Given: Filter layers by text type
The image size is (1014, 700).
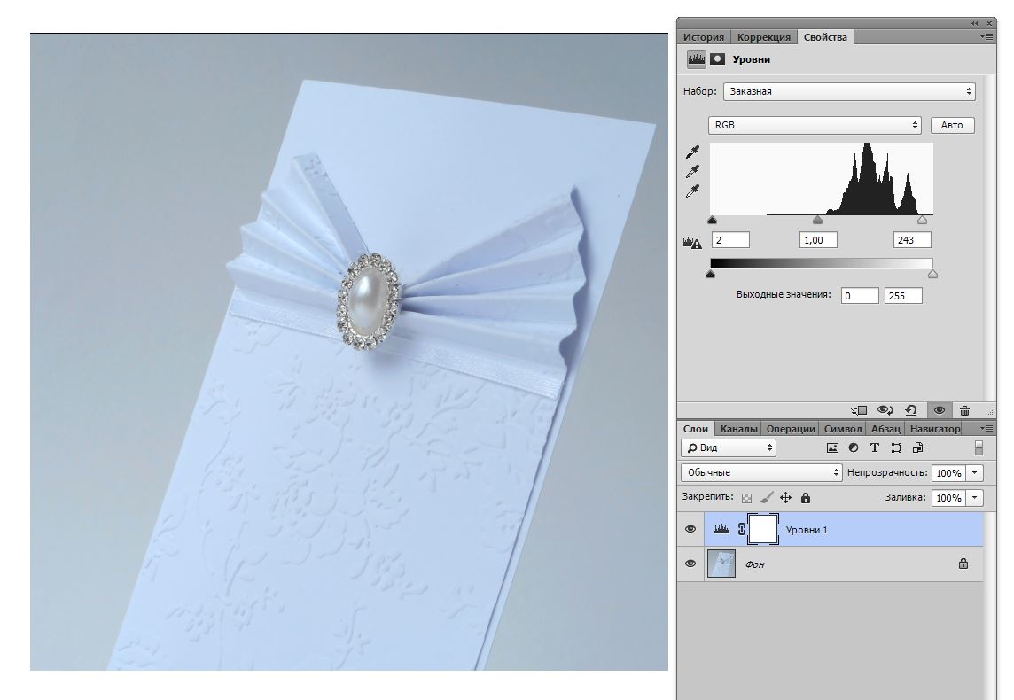Looking at the screenshot, I should (874, 447).
